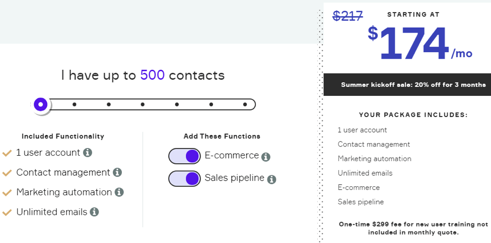Click the purple contacts slider handle

[x=40, y=104]
